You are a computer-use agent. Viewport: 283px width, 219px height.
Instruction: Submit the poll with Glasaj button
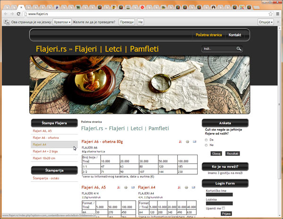(x=216, y=154)
